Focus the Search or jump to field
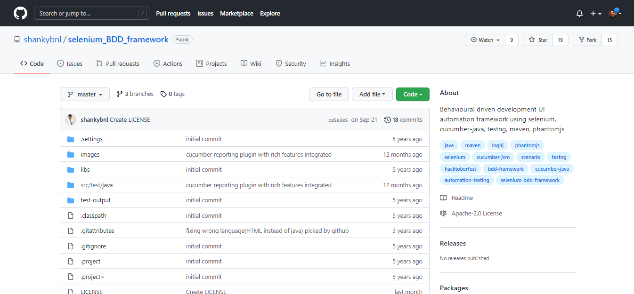Image resolution: width=634 pixels, height=294 pixels. 87,13
